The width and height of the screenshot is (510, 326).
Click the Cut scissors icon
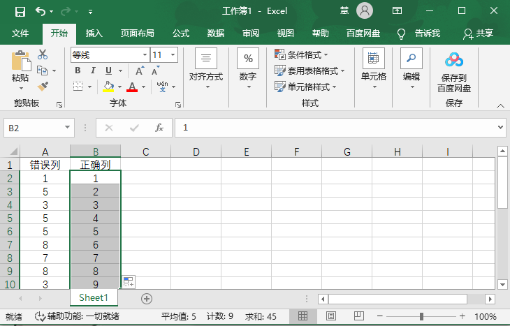tap(43, 54)
